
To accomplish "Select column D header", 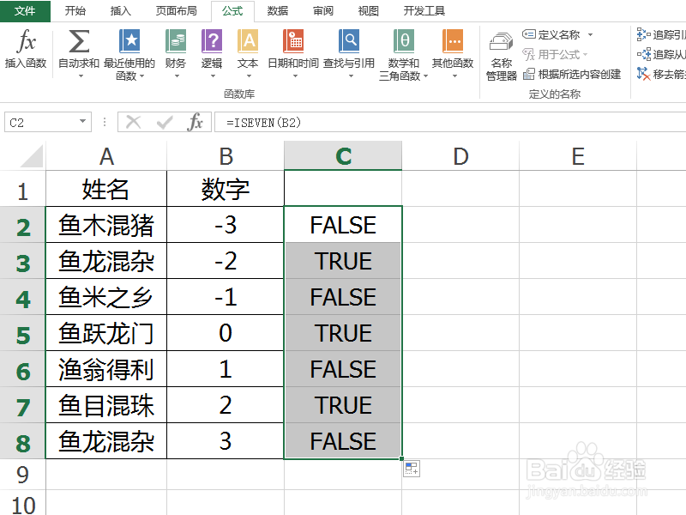I will 460,156.
